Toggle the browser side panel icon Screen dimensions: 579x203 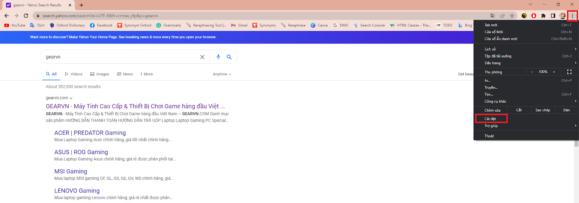point(553,16)
